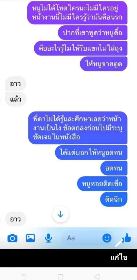The width and height of the screenshot is (137, 280).
Task: Select the แล้ว received message bubble
Action: point(16,99)
